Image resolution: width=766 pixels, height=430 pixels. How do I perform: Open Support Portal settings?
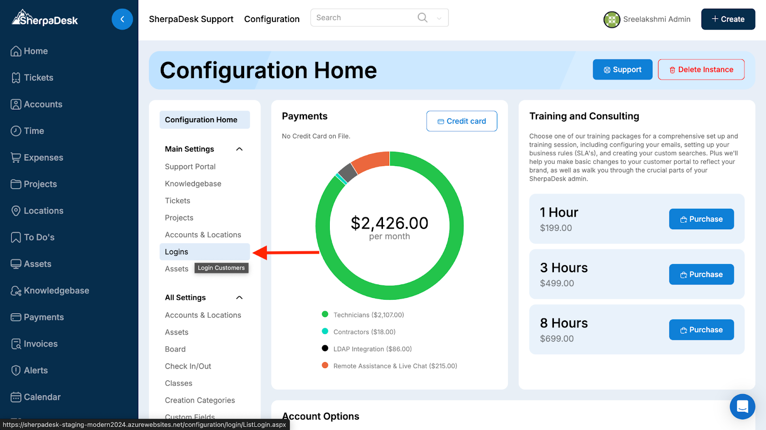point(190,167)
